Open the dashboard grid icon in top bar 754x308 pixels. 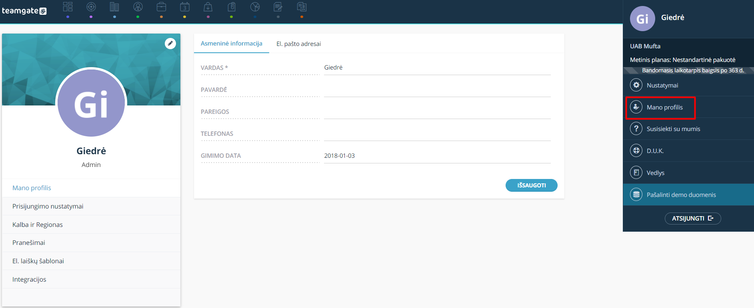(x=68, y=7)
